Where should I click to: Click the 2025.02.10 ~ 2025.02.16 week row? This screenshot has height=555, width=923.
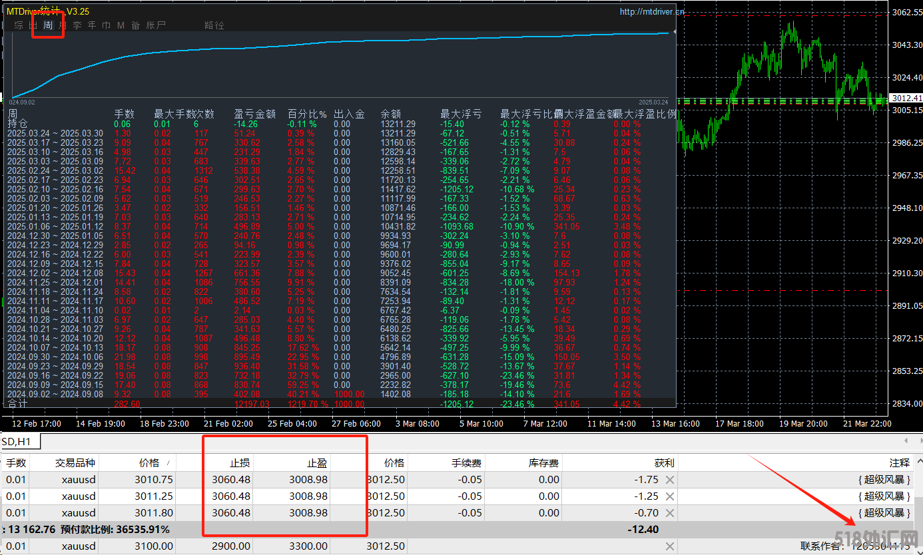pos(55,189)
